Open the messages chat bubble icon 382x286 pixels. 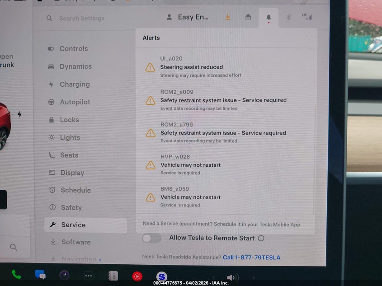click(x=40, y=275)
